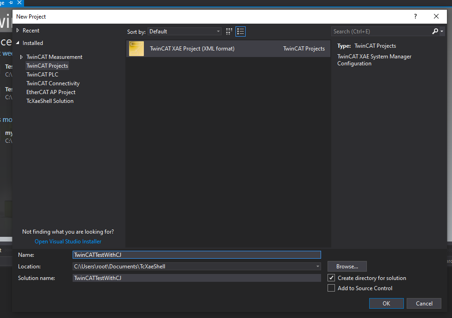Image resolution: width=452 pixels, height=318 pixels.
Task: Open the dialog help question mark
Action: [x=415, y=17]
